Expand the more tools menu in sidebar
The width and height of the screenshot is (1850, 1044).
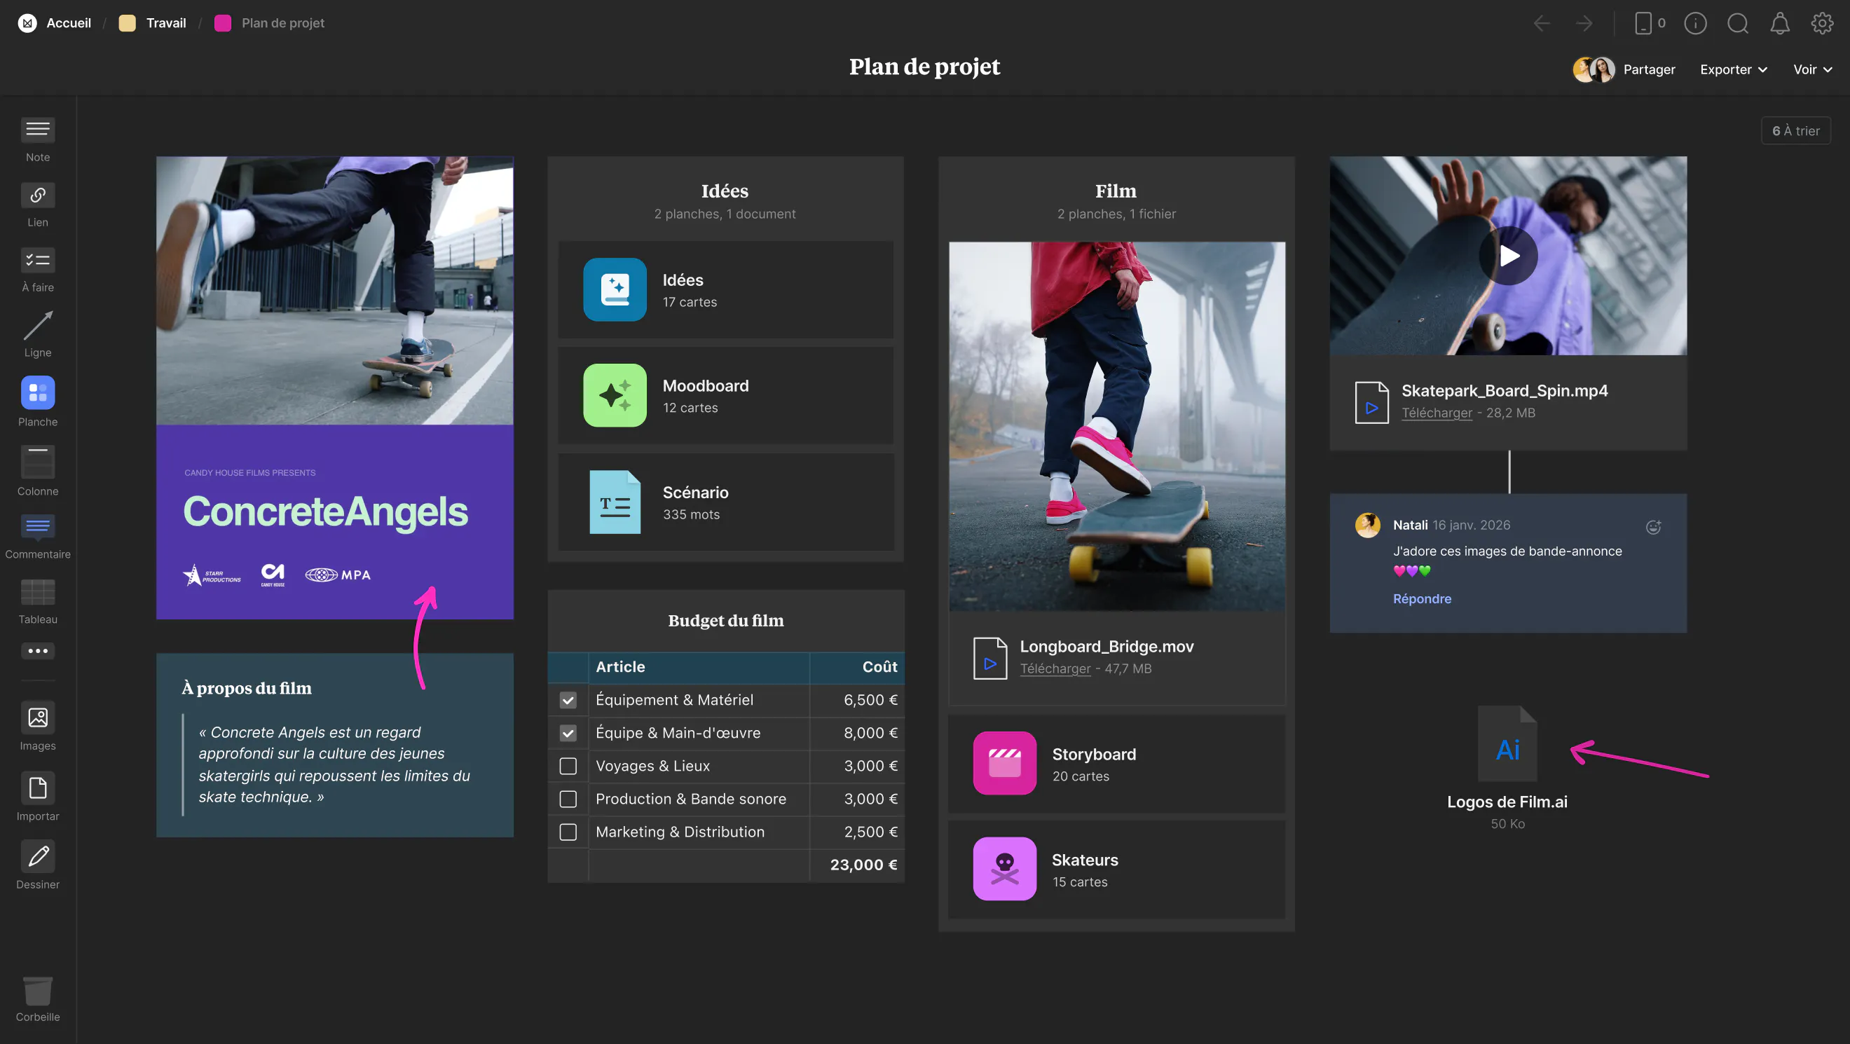tap(37, 650)
